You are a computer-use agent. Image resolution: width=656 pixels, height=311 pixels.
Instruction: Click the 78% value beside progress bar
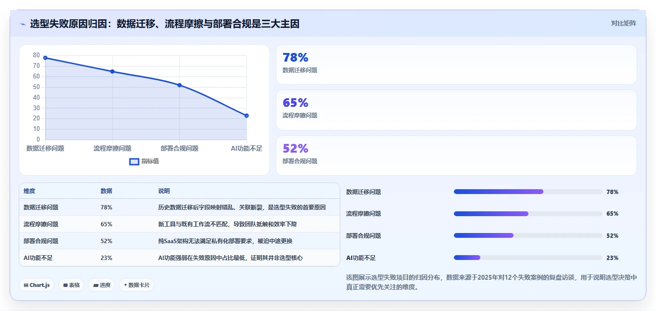click(612, 192)
